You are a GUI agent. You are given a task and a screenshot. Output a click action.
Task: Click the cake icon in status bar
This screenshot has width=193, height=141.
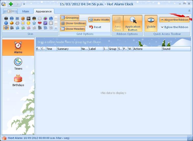4,138
